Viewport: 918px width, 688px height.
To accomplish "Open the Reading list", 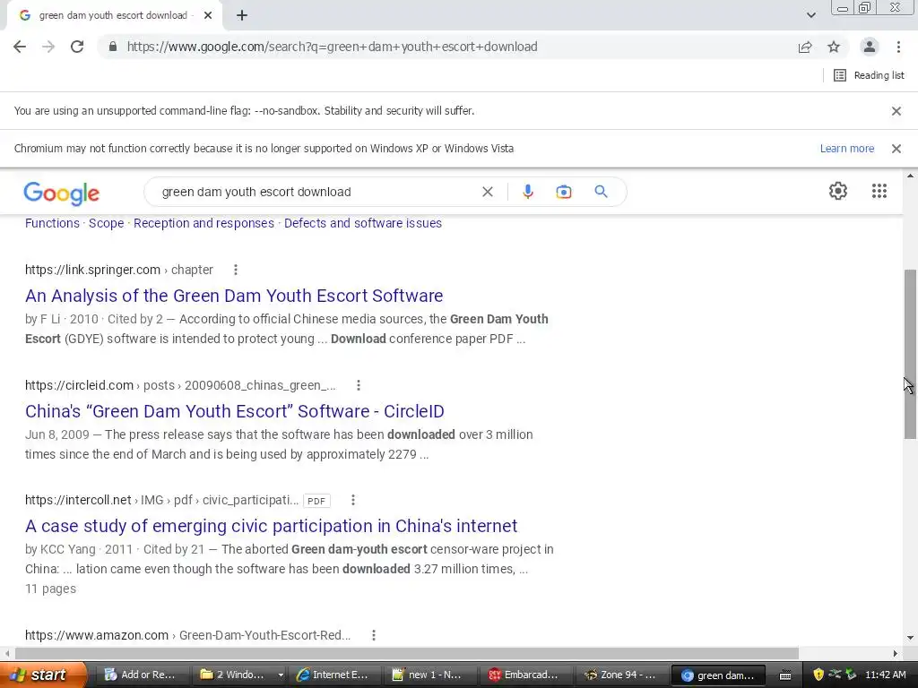I will pyautogui.click(x=869, y=75).
